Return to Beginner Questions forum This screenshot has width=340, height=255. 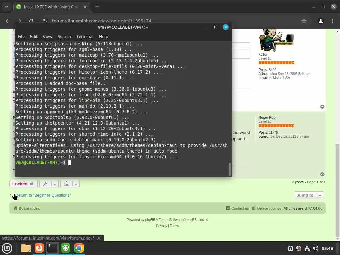coord(43,195)
